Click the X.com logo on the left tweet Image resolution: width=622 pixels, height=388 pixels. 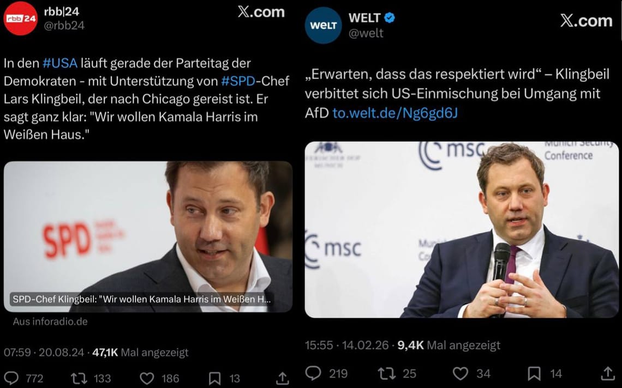(x=261, y=13)
